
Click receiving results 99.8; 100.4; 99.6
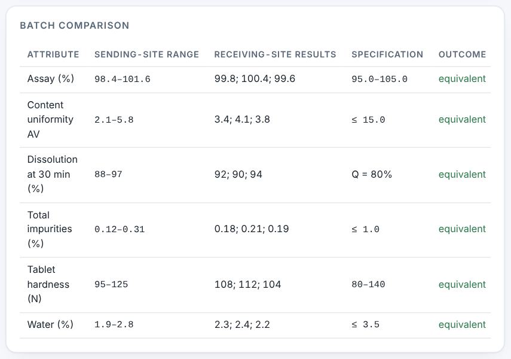pyautogui.click(x=255, y=78)
